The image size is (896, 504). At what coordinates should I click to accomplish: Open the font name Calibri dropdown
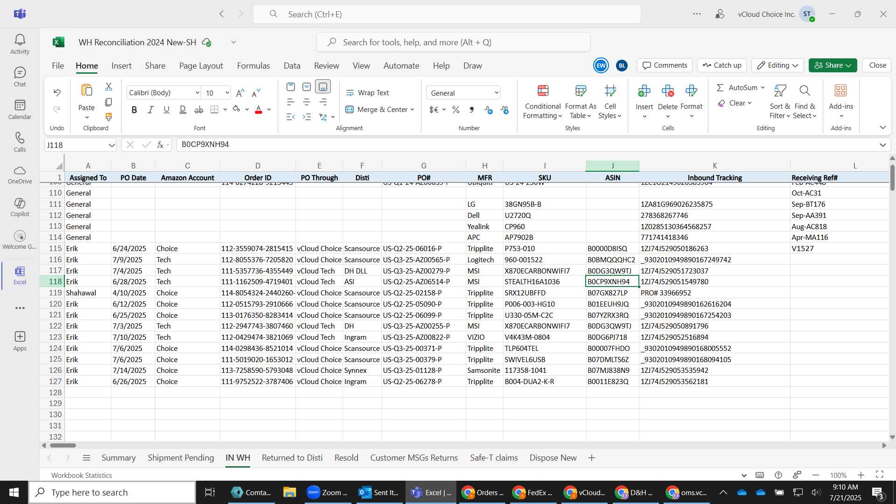click(197, 93)
